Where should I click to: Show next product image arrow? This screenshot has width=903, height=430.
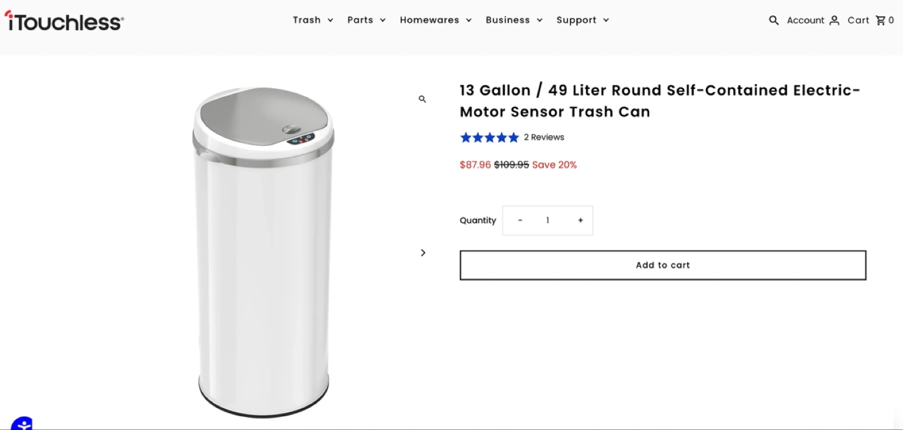tap(423, 253)
